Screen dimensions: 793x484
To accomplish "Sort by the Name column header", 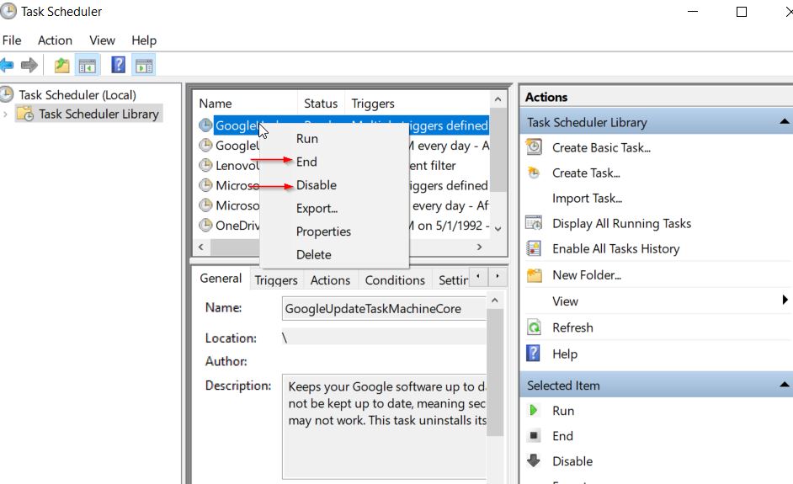I will tap(246, 104).
